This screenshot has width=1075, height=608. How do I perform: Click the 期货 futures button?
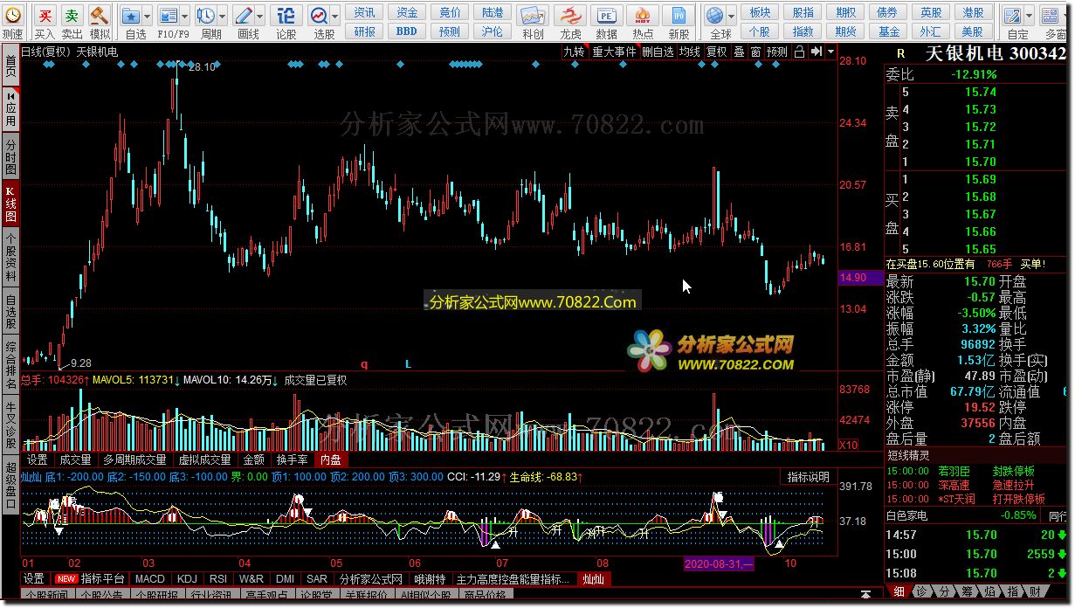pyautogui.click(x=845, y=31)
